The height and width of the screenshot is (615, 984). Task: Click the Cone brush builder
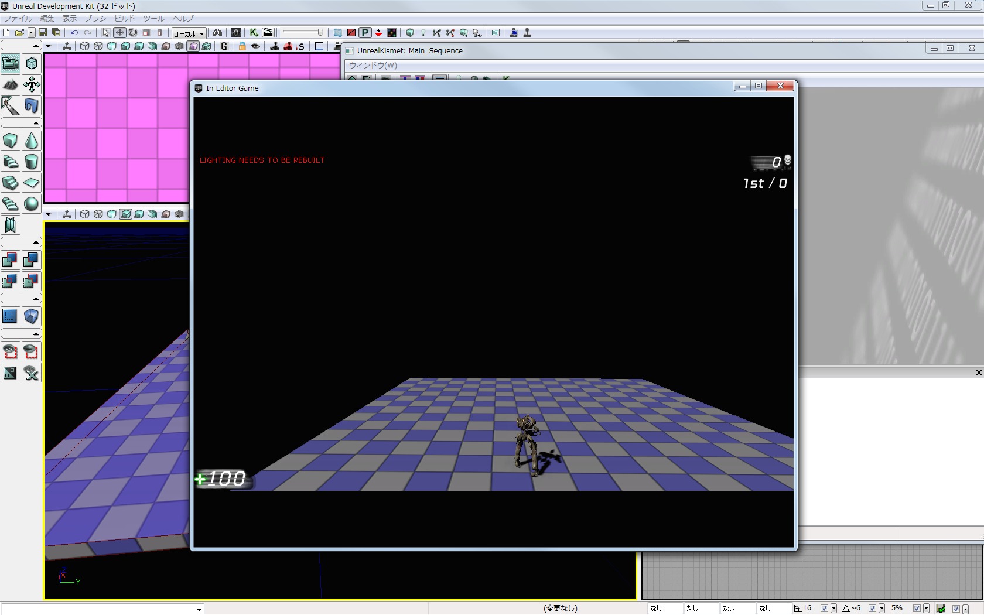(32, 141)
